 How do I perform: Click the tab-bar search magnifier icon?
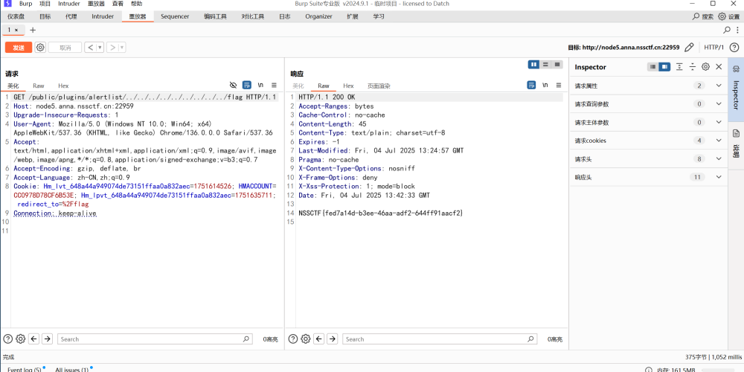pyautogui.click(x=726, y=30)
